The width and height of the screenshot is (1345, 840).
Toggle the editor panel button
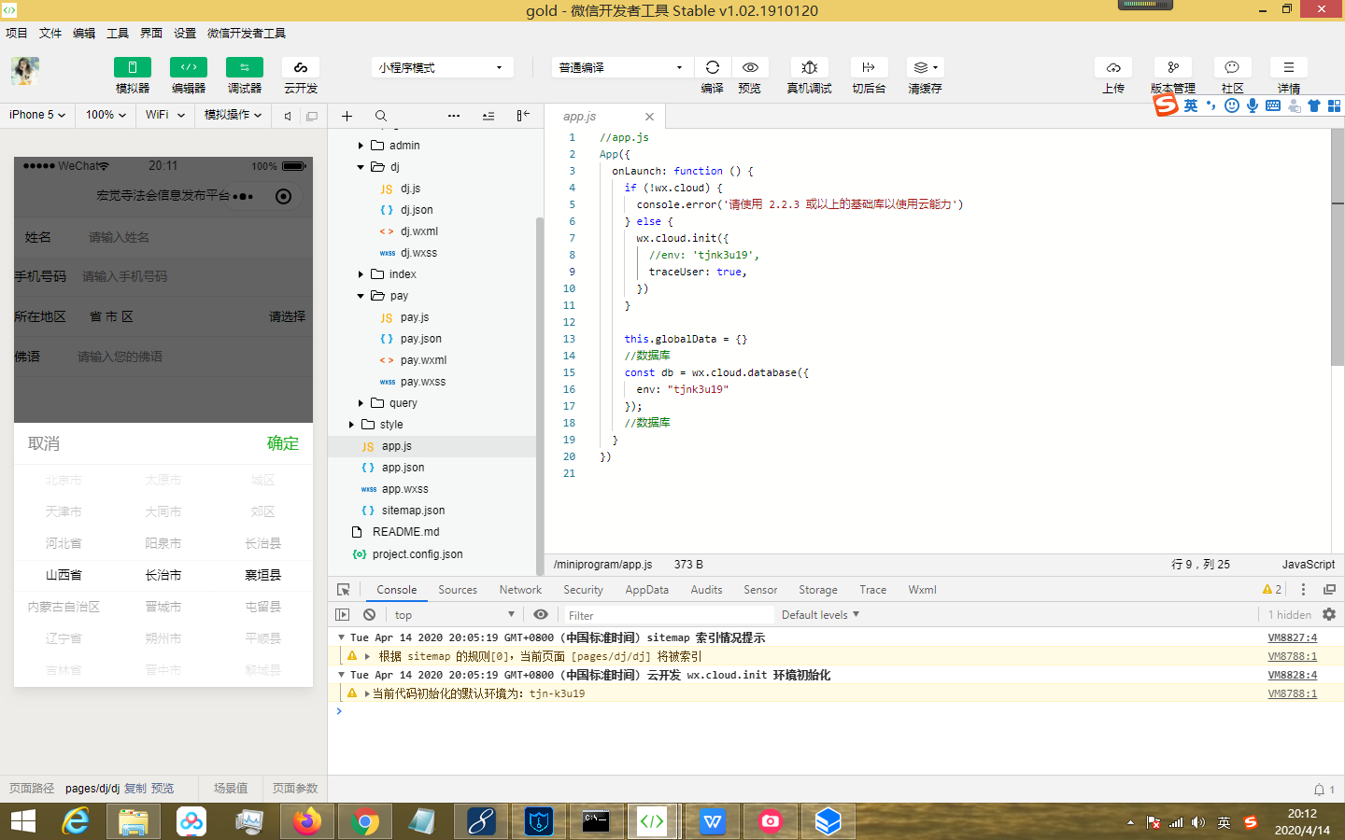pyautogui.click(x=189, y=67)
